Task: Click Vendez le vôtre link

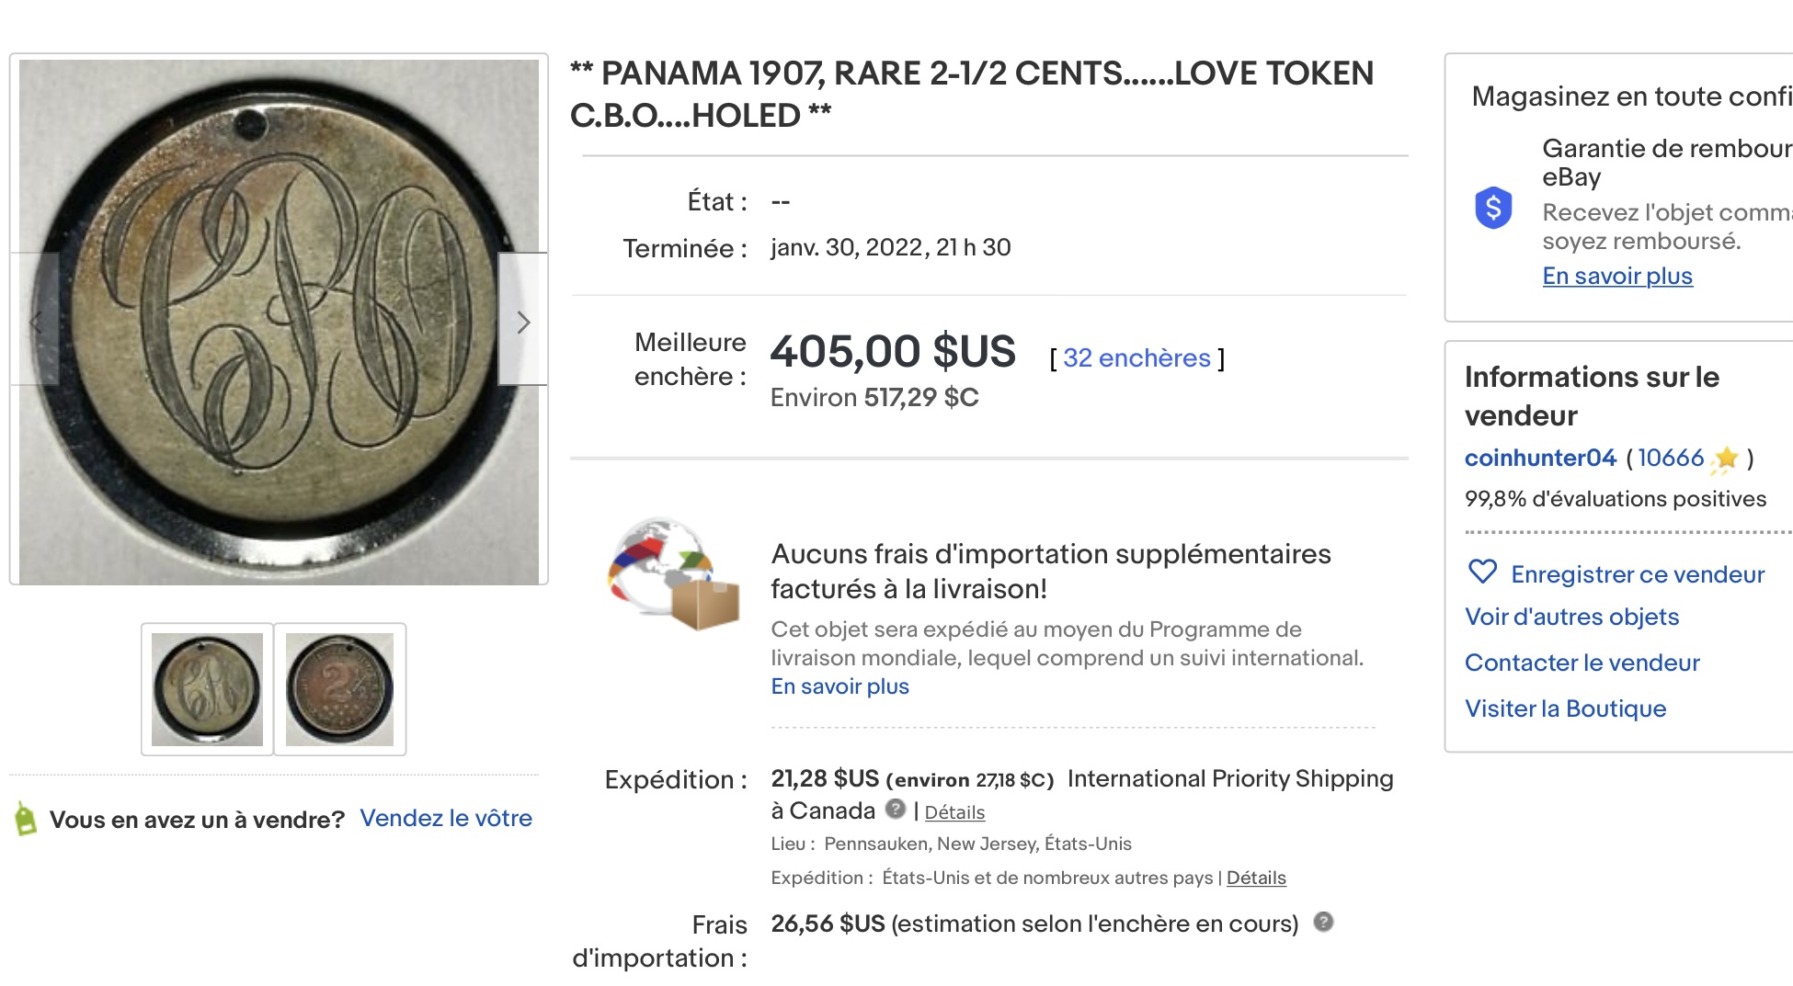Action: pos(446,818)
